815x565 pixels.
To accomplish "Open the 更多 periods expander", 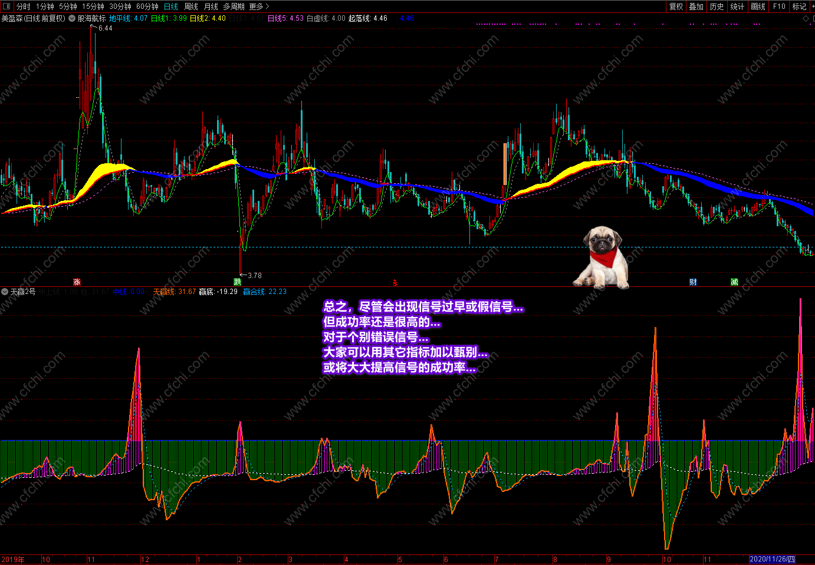I will click(x=259, y=6).
